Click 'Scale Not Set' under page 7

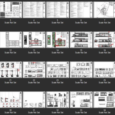pyautogui.click(x=105, y=22)
